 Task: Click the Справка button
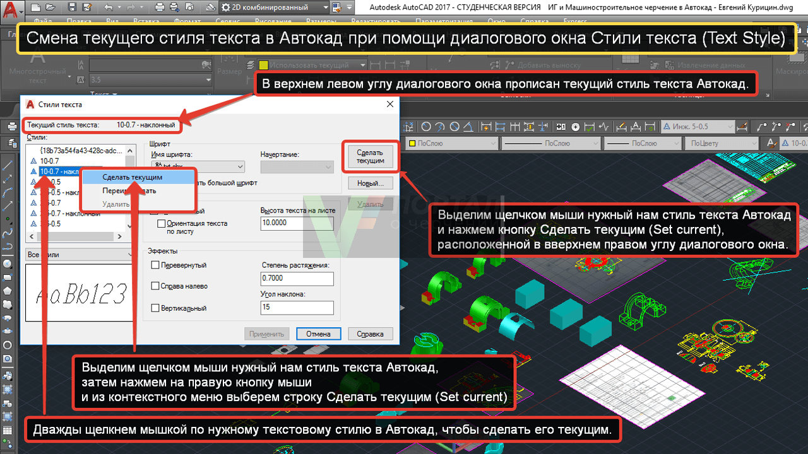[x=370, y=334]
